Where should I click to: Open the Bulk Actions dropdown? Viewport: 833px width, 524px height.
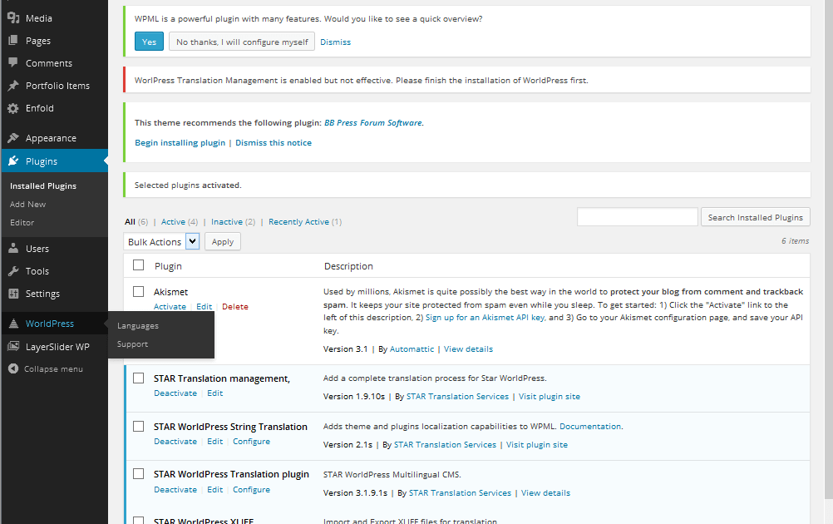[161, 242]
